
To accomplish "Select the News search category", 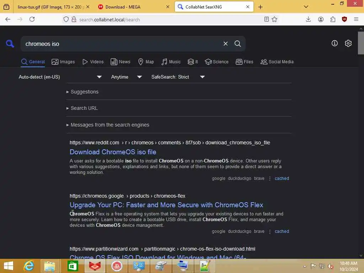I will pos(120,62).
